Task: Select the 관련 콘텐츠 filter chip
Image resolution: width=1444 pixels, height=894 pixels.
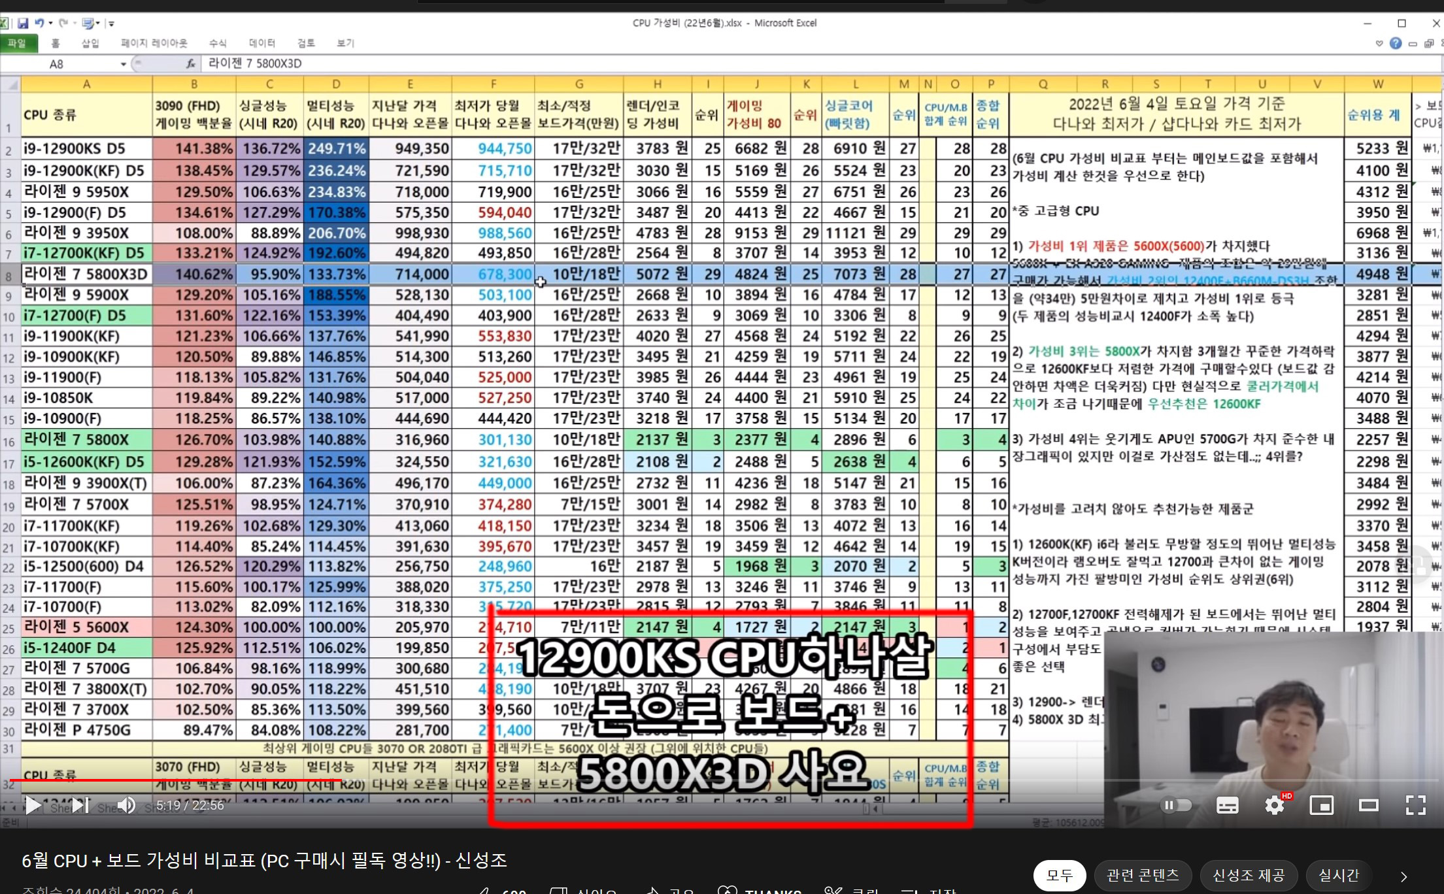Action: (1142, 874)
